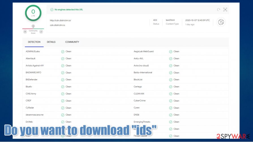Click Blueliv clean check icon
Viewport: 253px width, 142px height.
coord(63,87)
